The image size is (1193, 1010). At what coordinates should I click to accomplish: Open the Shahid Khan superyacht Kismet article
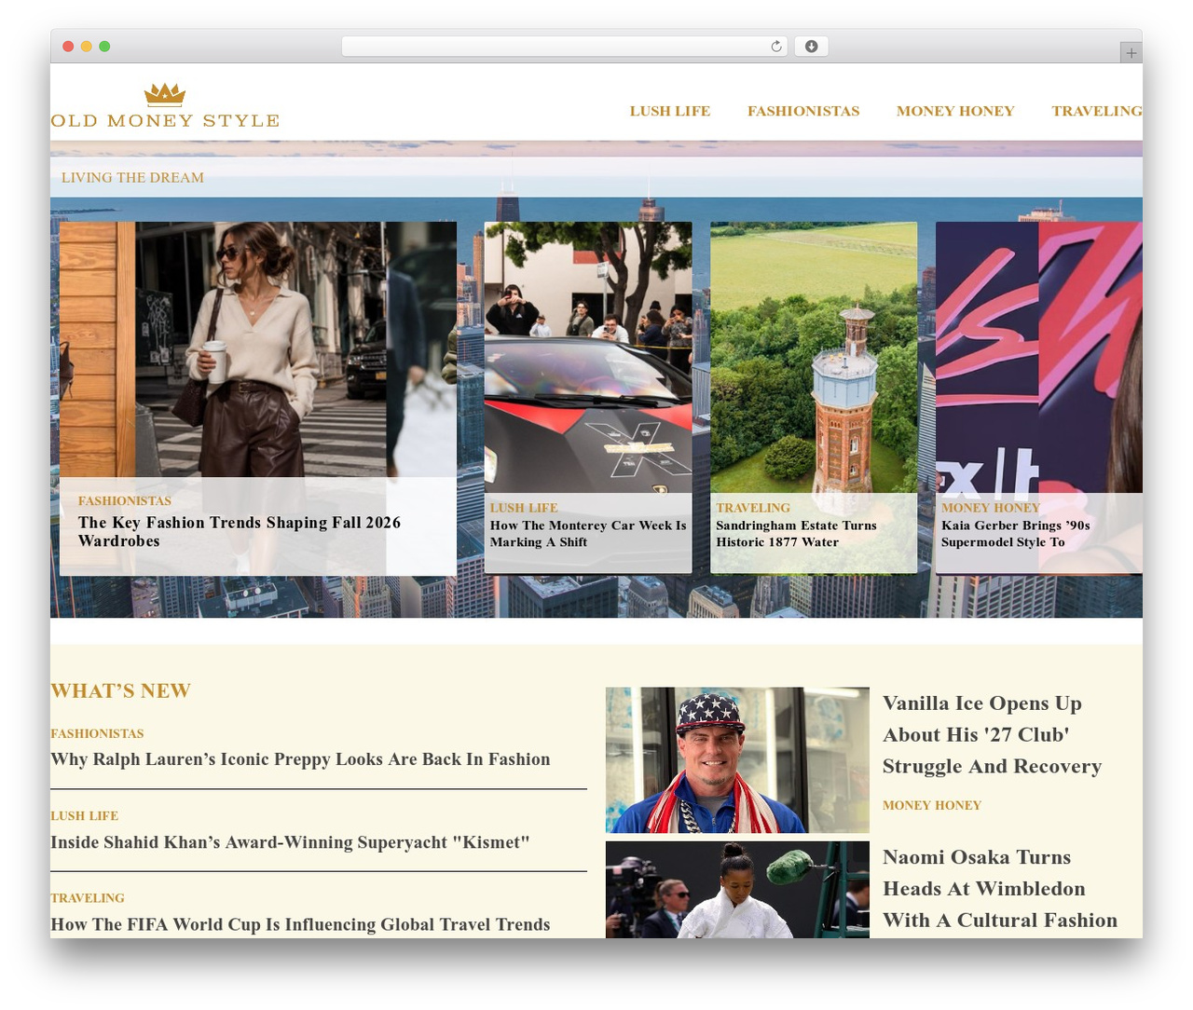(290, 842)
